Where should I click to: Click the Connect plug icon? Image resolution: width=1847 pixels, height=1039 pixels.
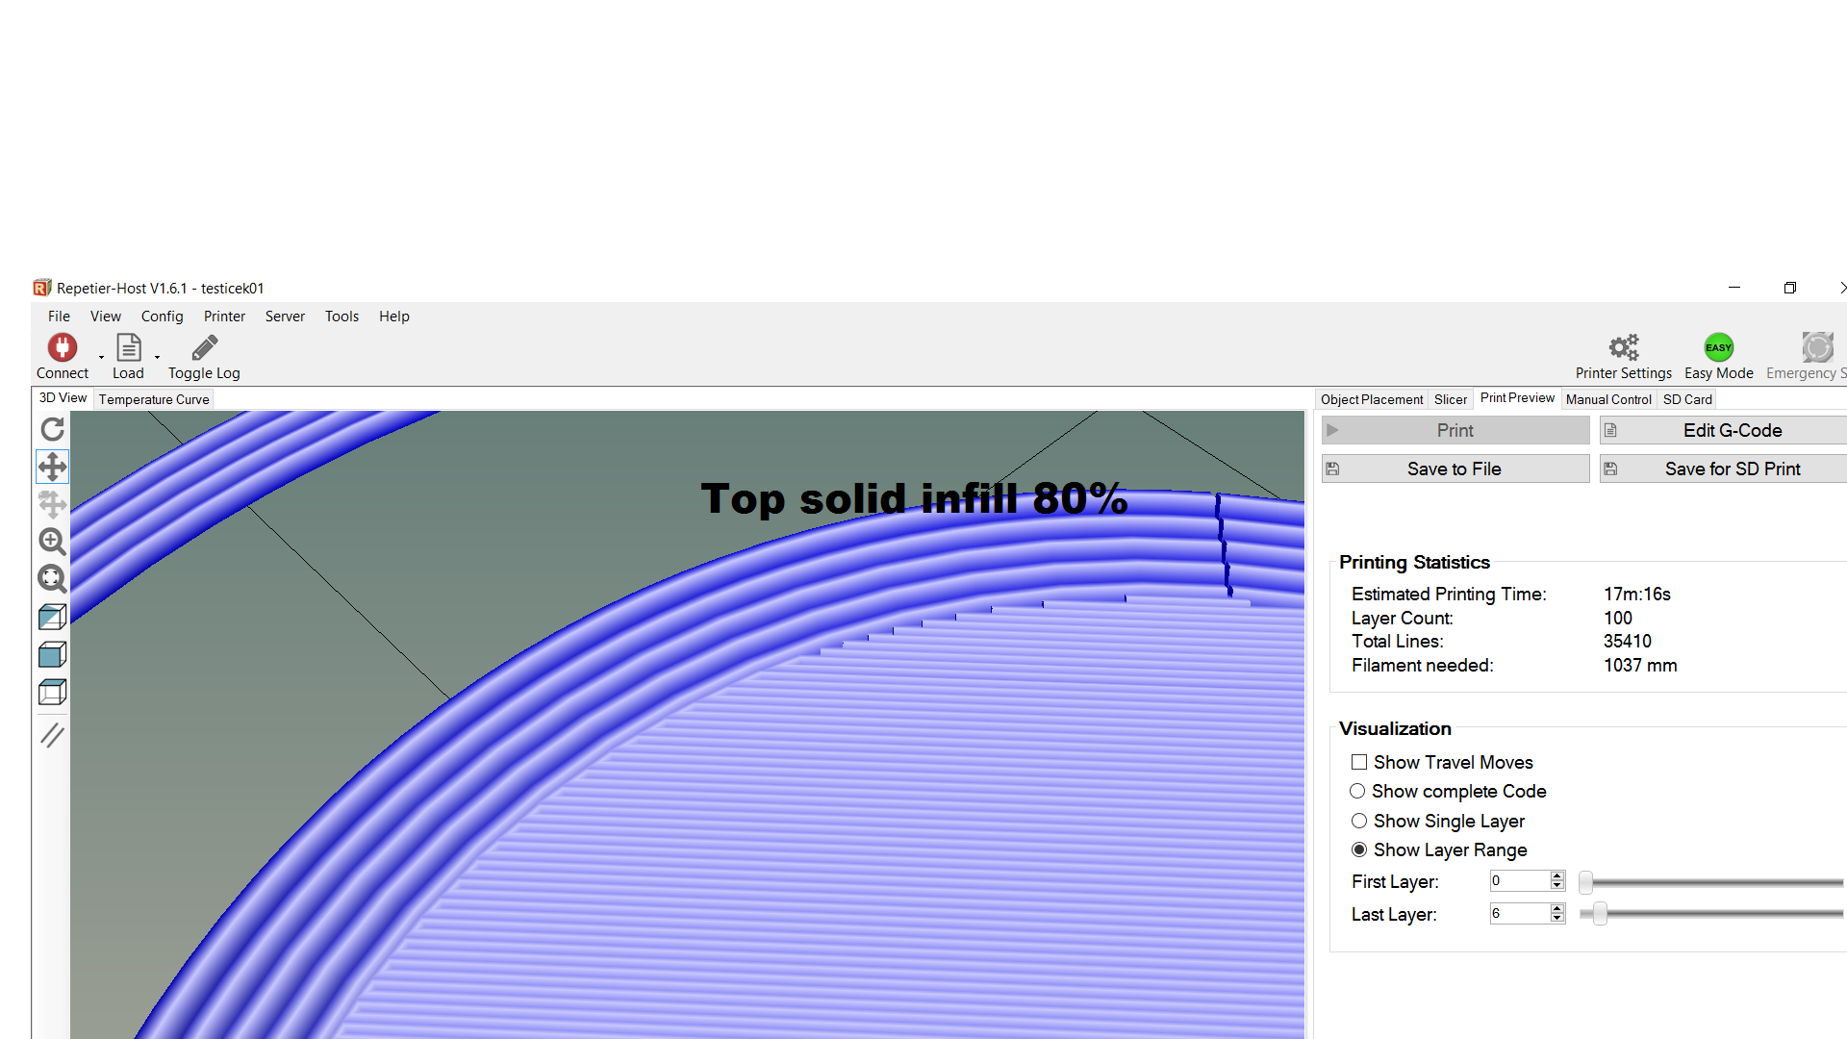point(63,347)
